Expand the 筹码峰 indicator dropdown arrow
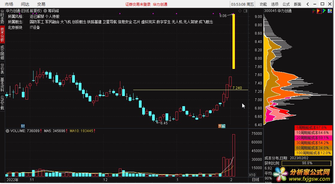This screenshot has height=184, width=335. [x=45, y=11]
